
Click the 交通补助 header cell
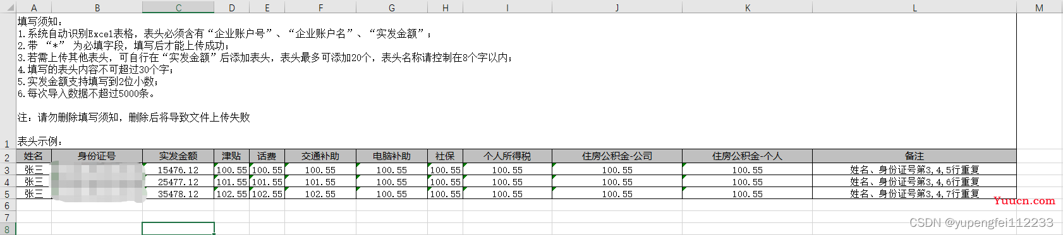320,156
